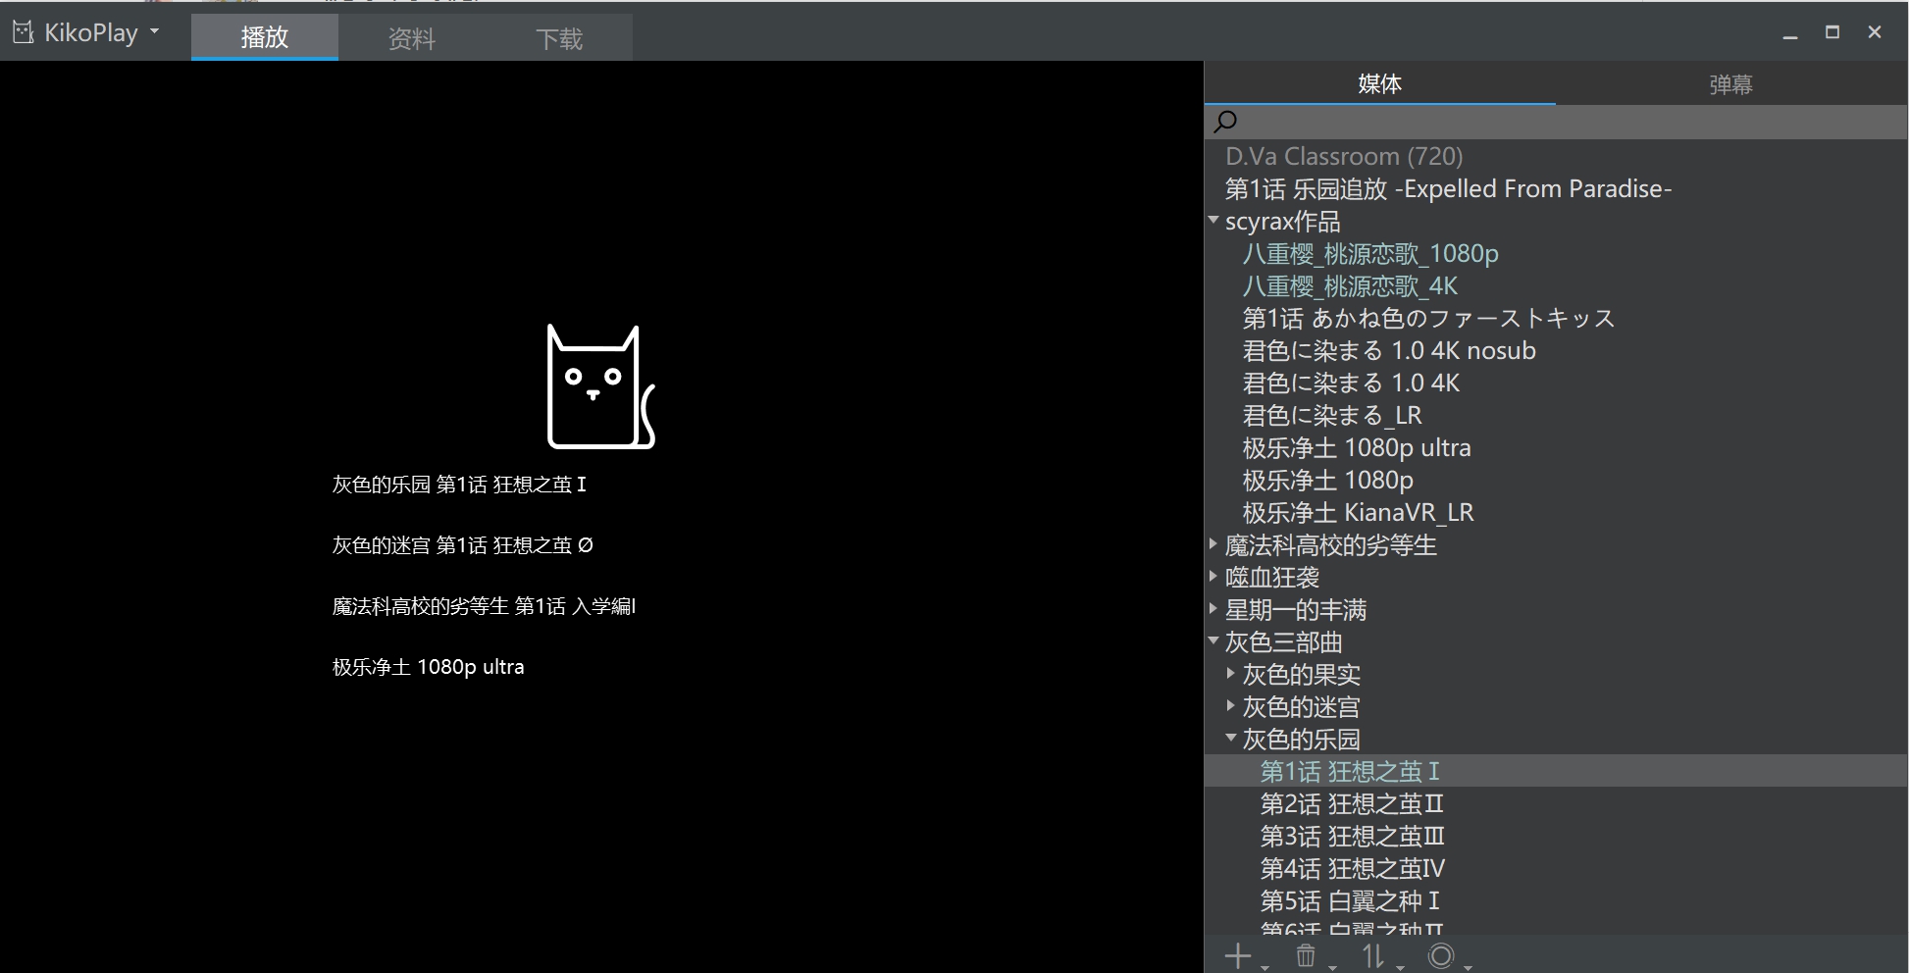The image size is (1909, 973).
Task: Close the KikoPlay window
Action: (1875, 32)
